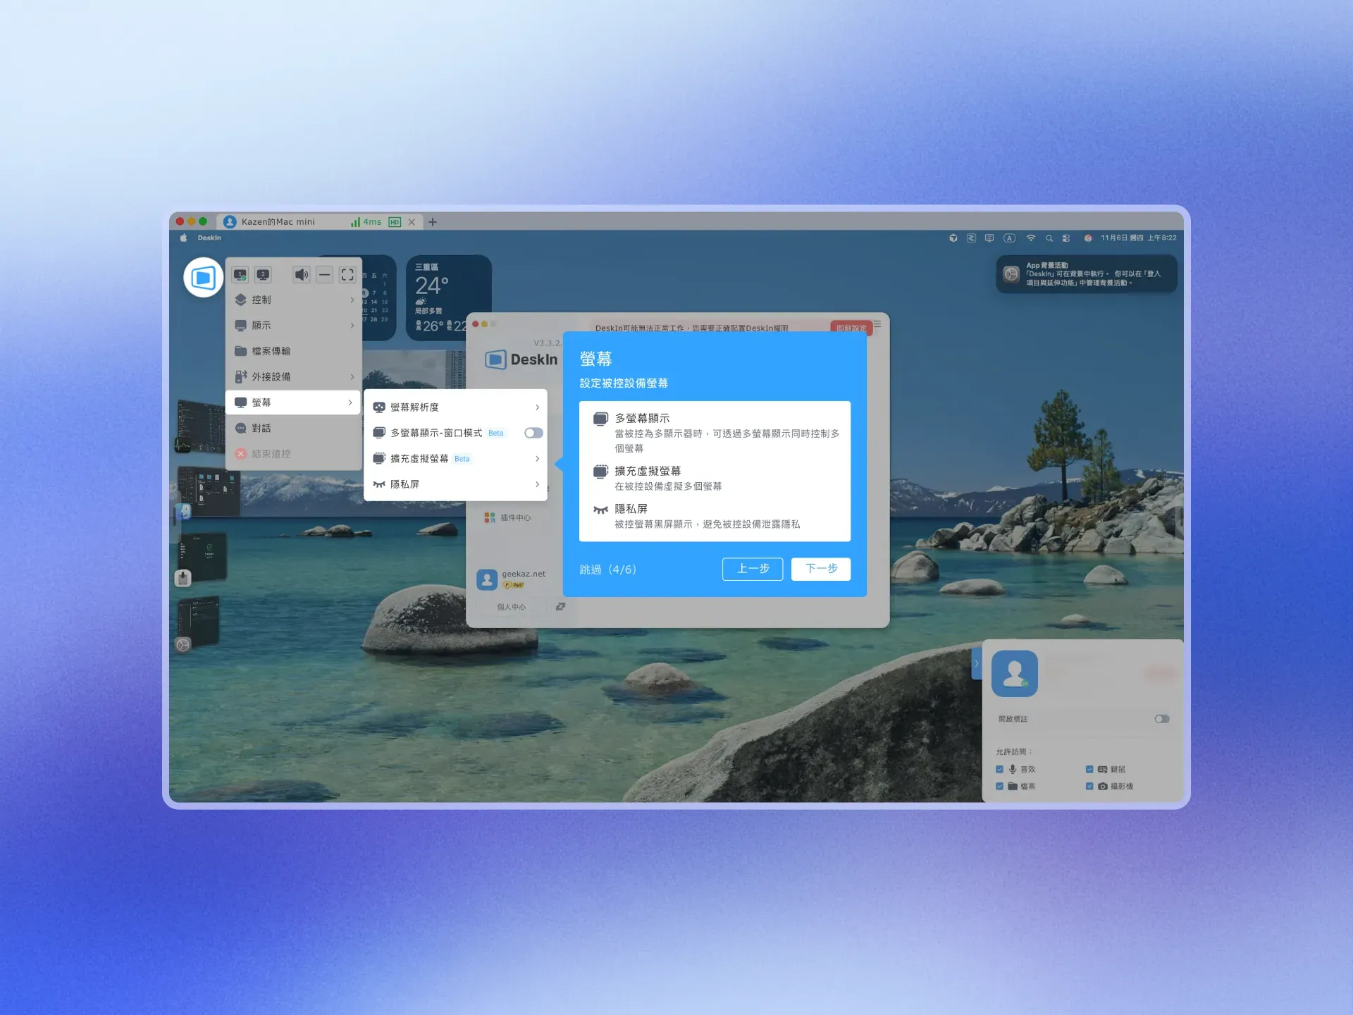Click the red 即刻設定 button
The image size is (1353, 1015).
(851, 328)
